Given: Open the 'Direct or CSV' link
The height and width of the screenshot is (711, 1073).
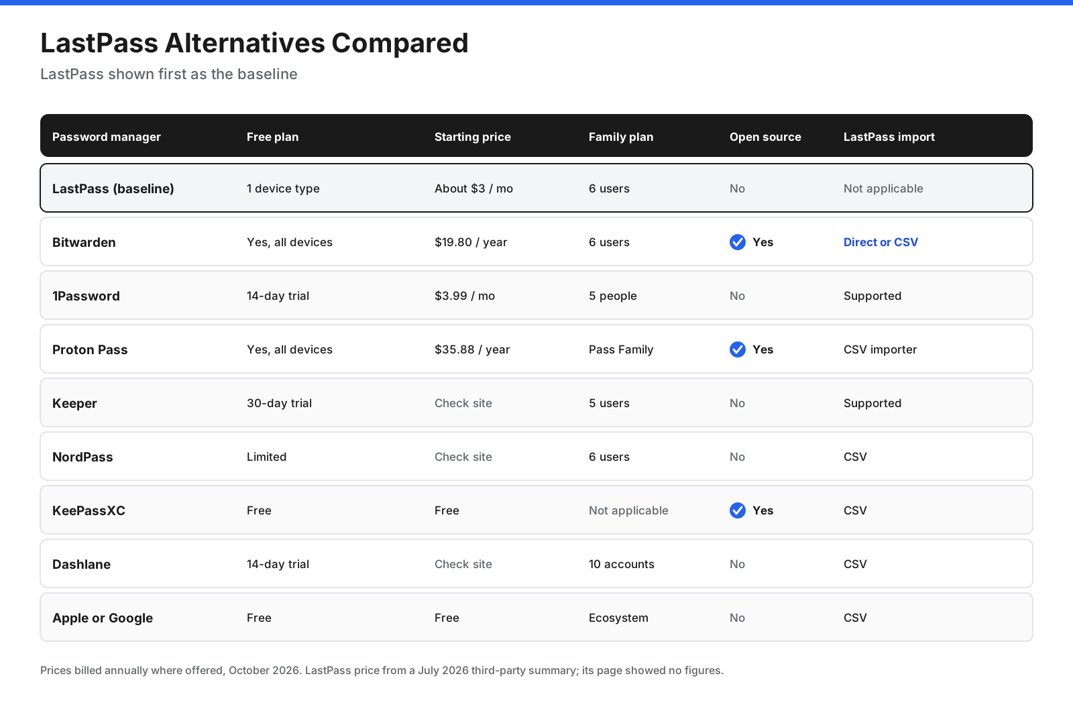Looking at the screenshot, I should pyautogui.click(x=881, y=242).
